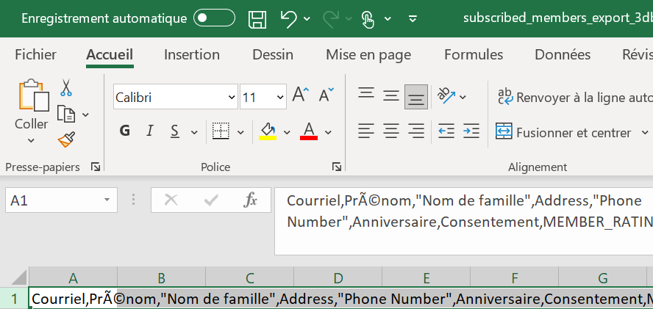
Task: Click the Redo arrow icon
Action: click(x=331, y=18)
